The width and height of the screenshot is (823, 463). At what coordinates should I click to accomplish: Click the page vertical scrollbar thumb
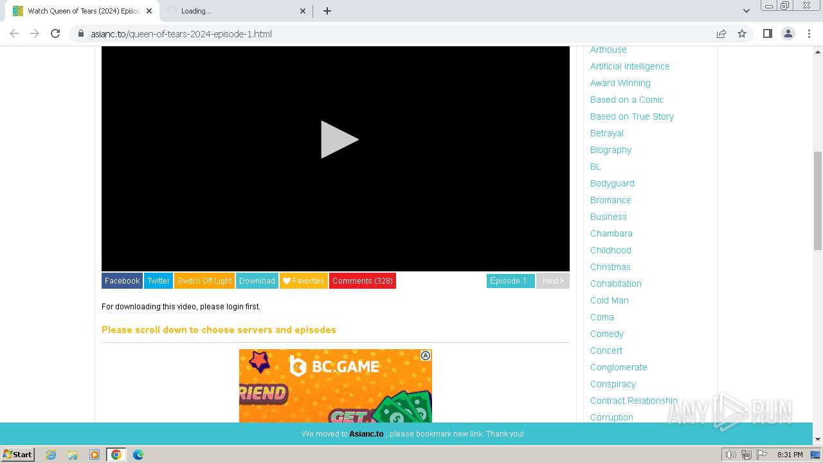tap(817, 201)
